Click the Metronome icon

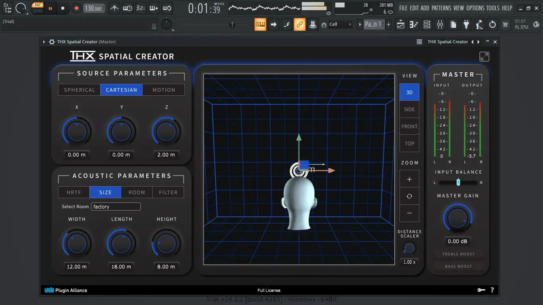[114, 8]
